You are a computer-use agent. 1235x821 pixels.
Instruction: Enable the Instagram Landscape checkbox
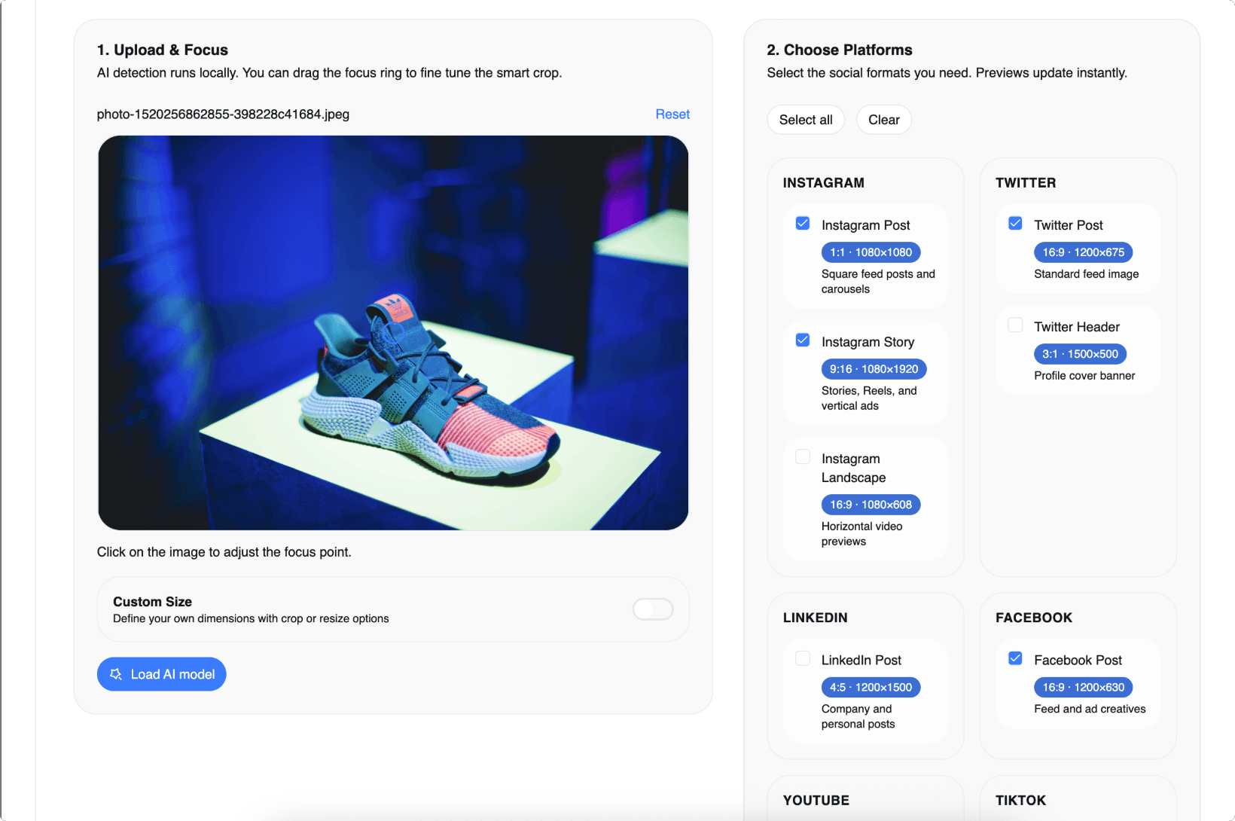click(803, 457)
